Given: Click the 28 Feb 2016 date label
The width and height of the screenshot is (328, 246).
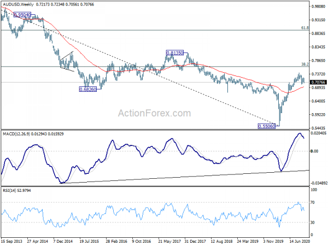Looking at the screenshot, I should (x=116, y=242).
